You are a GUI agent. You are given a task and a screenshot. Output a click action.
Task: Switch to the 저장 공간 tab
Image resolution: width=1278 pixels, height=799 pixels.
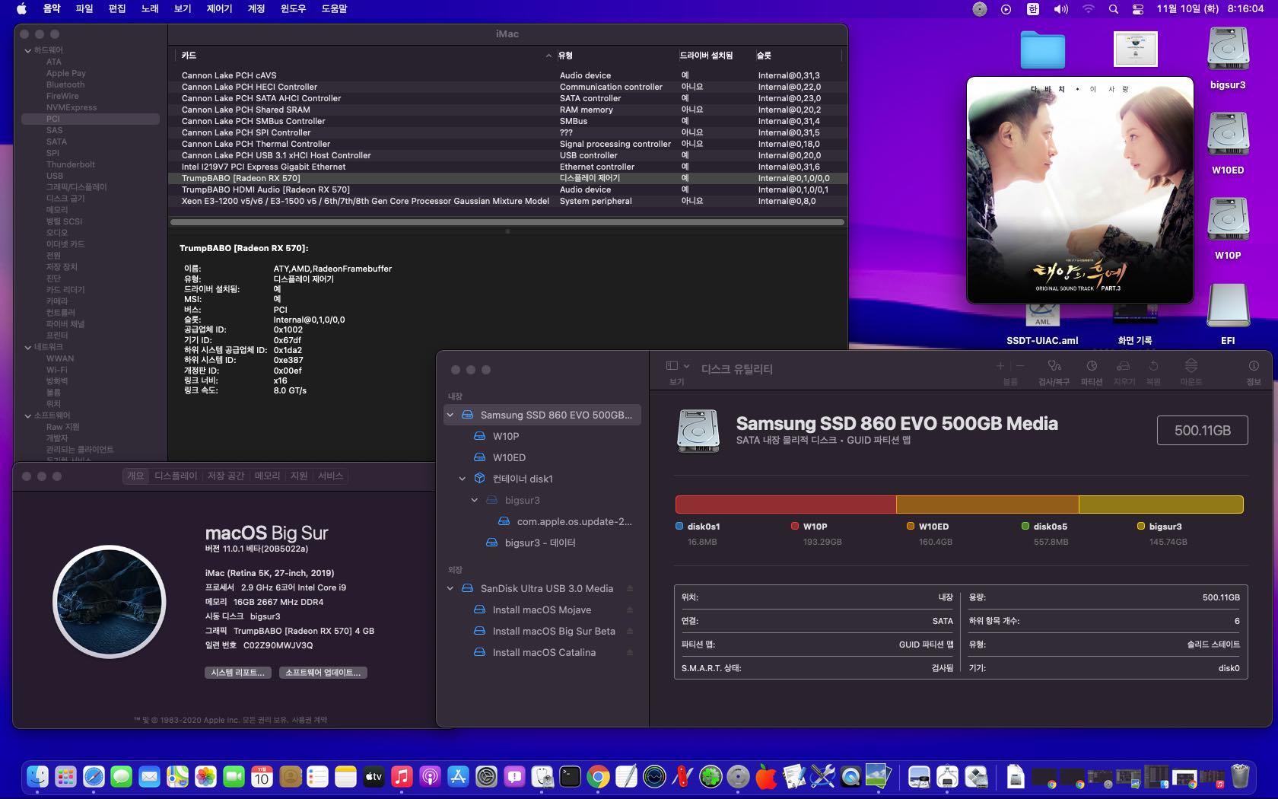226,476
